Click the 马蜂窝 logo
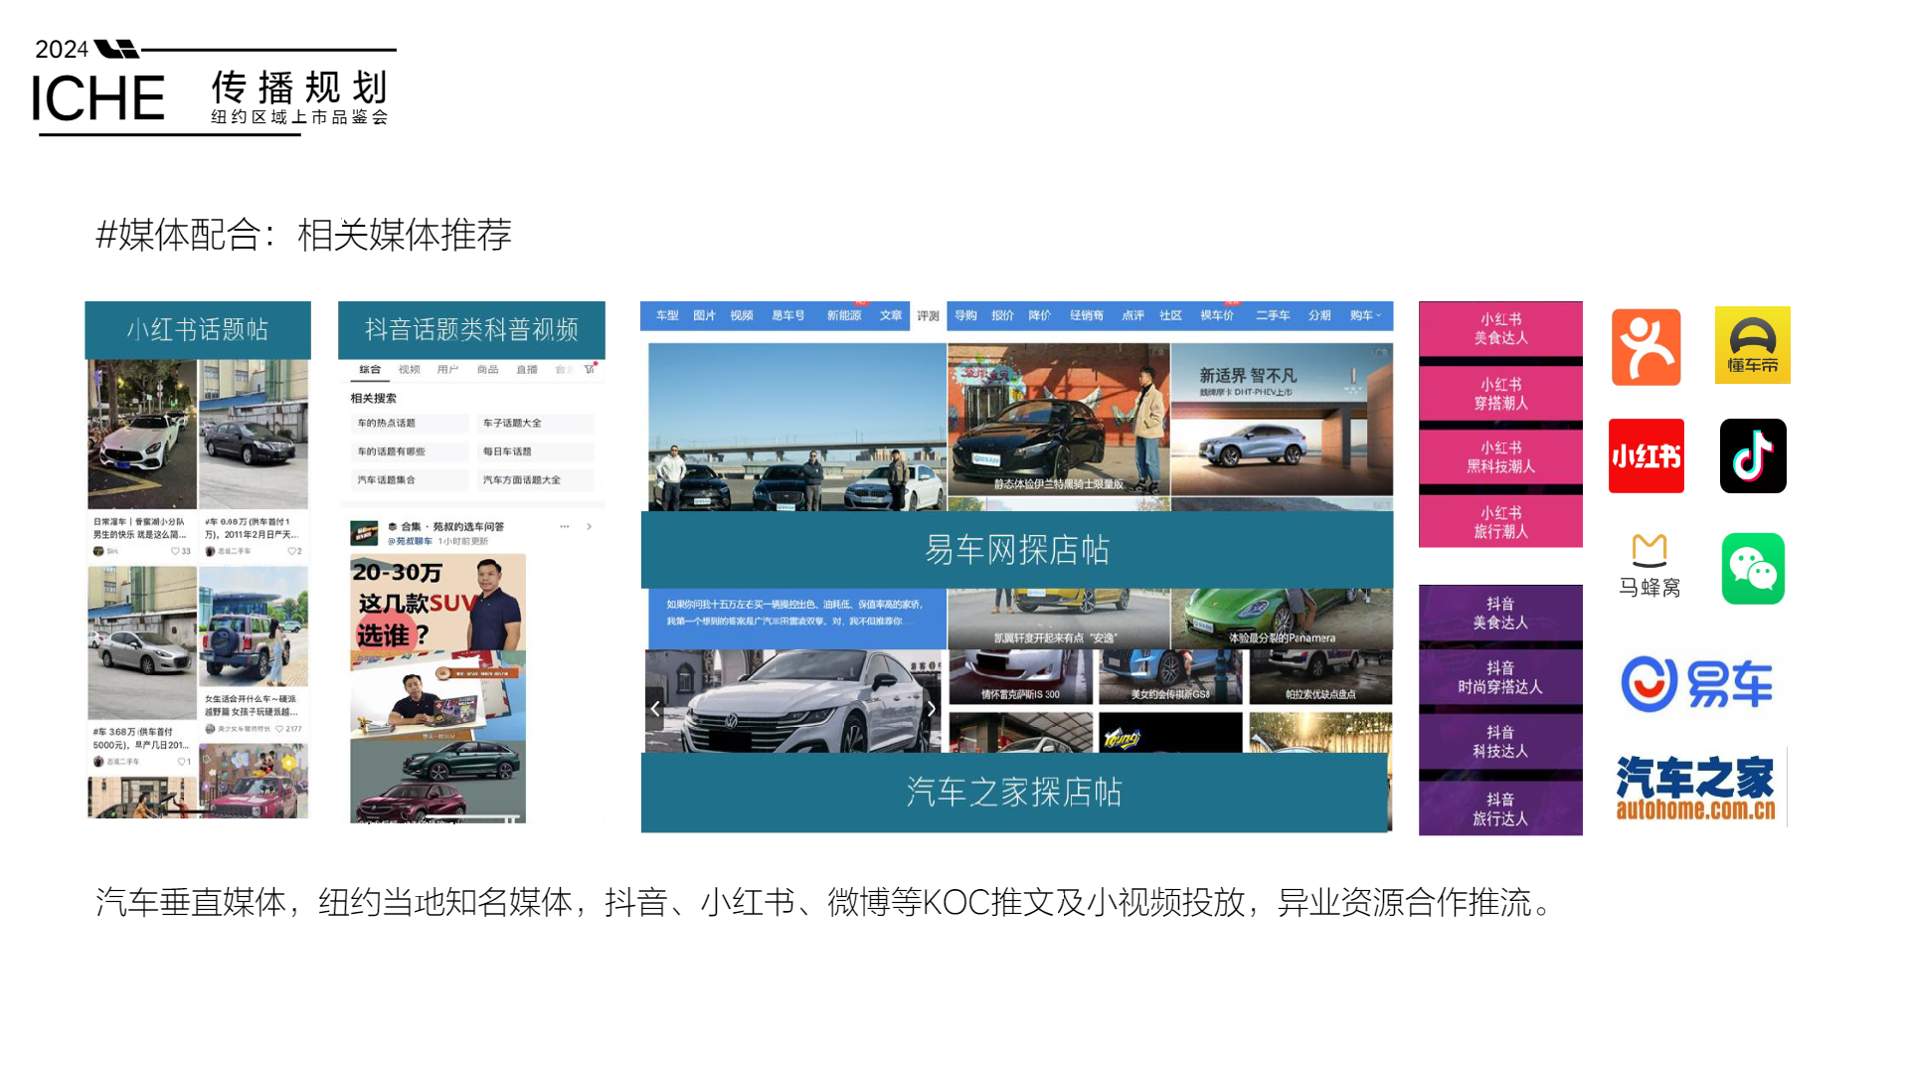This screenshot has width=1909, height=1074. click(1649, 565)
